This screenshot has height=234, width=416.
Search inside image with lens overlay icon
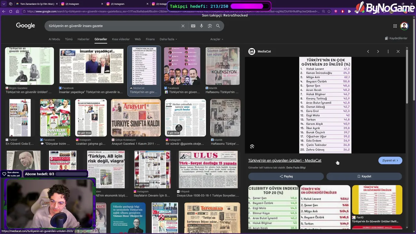coord(252,147)
